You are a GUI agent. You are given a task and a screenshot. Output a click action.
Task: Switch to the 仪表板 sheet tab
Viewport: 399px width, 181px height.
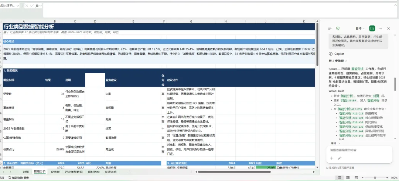[55, 172]
